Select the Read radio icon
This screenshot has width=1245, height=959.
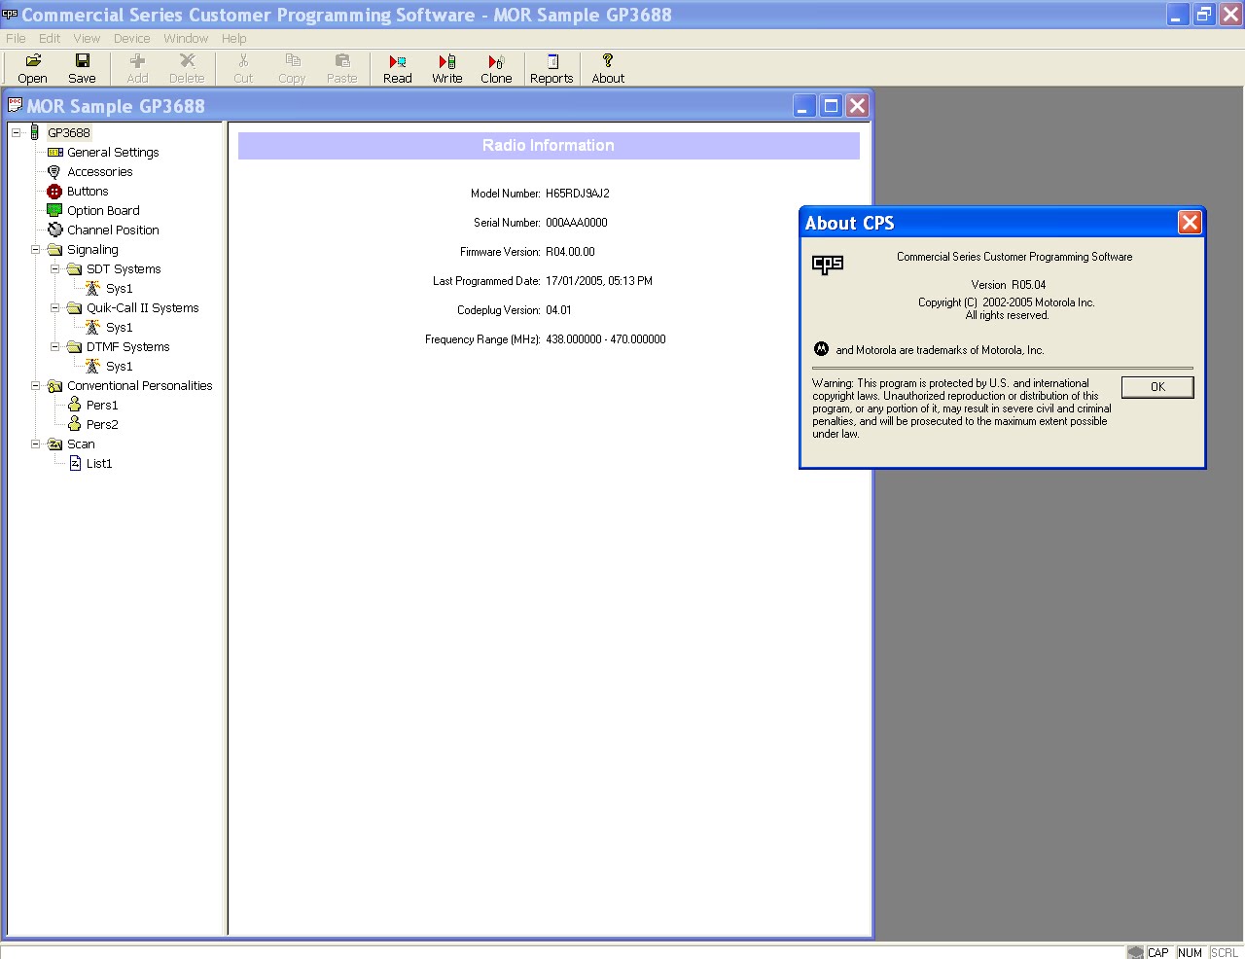point(397,68)
